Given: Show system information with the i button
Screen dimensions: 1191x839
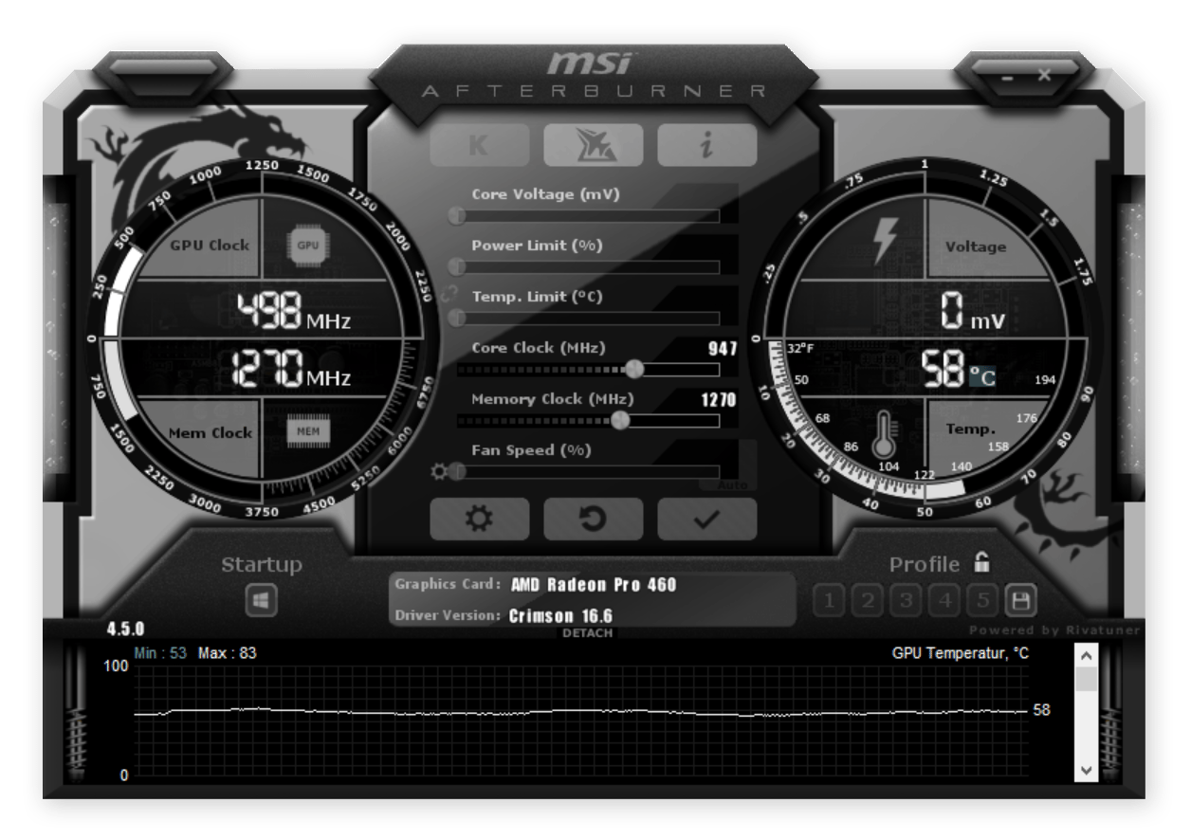Looking at the screenshot, I should [706, 145].
